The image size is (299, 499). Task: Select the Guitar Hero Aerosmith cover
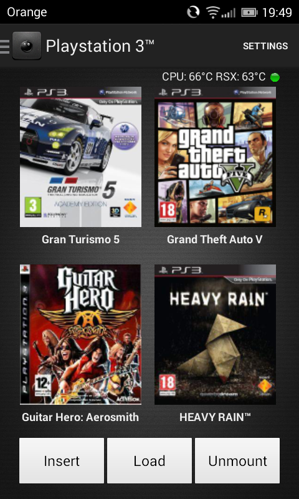click(x=81, y=334)
